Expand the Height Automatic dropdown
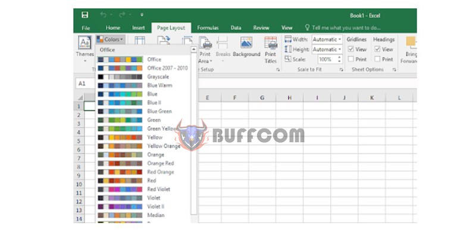This screenshot has height=232, width=476. (x=327, y=49)
